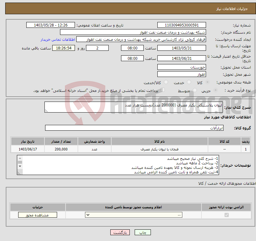Click the unit cell عدد
The image size is (256, 241).
(x=94, y=149)
